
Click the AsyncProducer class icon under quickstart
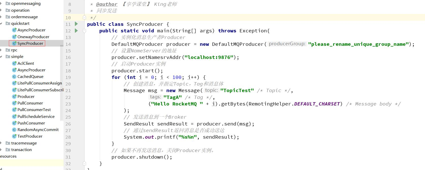tap(14, 30)
